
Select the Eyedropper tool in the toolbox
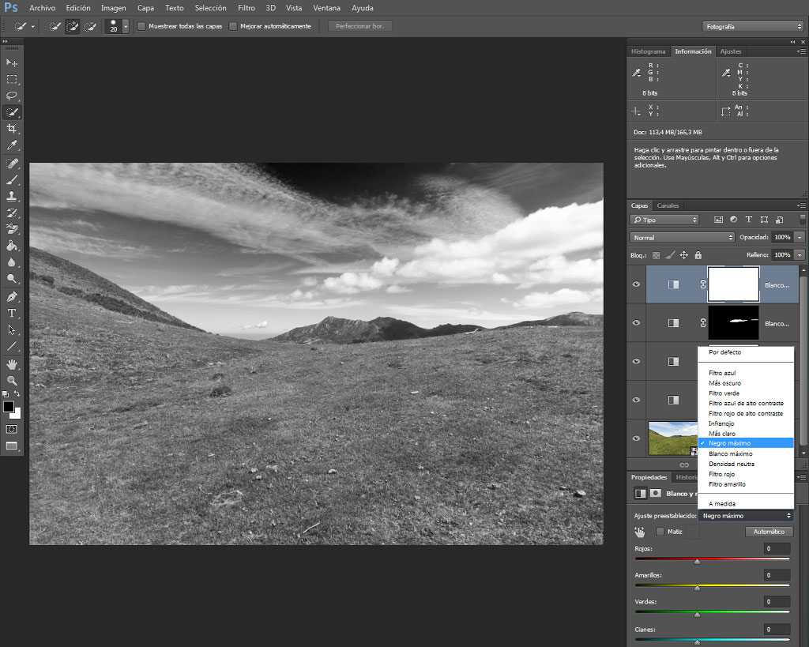click(x=11, y=145)
